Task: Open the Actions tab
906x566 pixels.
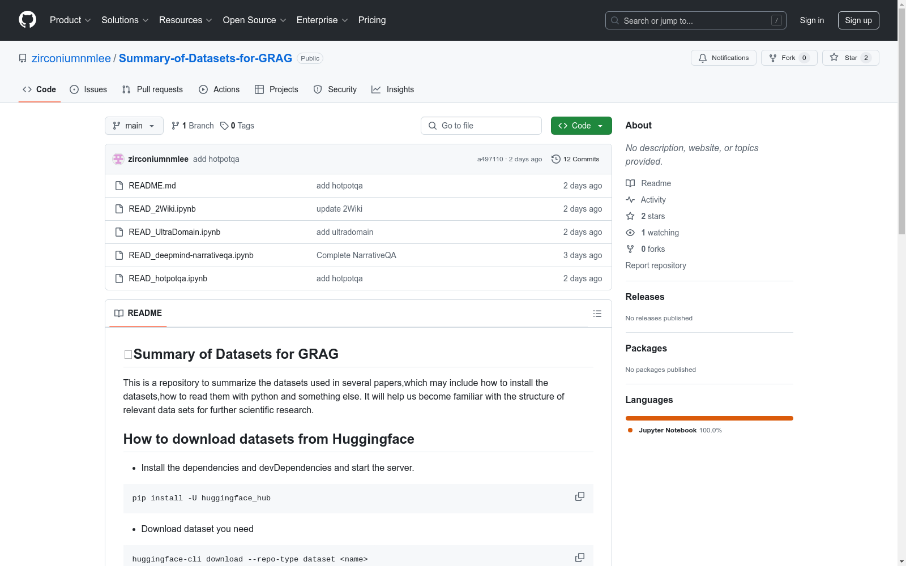Action: click(x=219, y=89)
